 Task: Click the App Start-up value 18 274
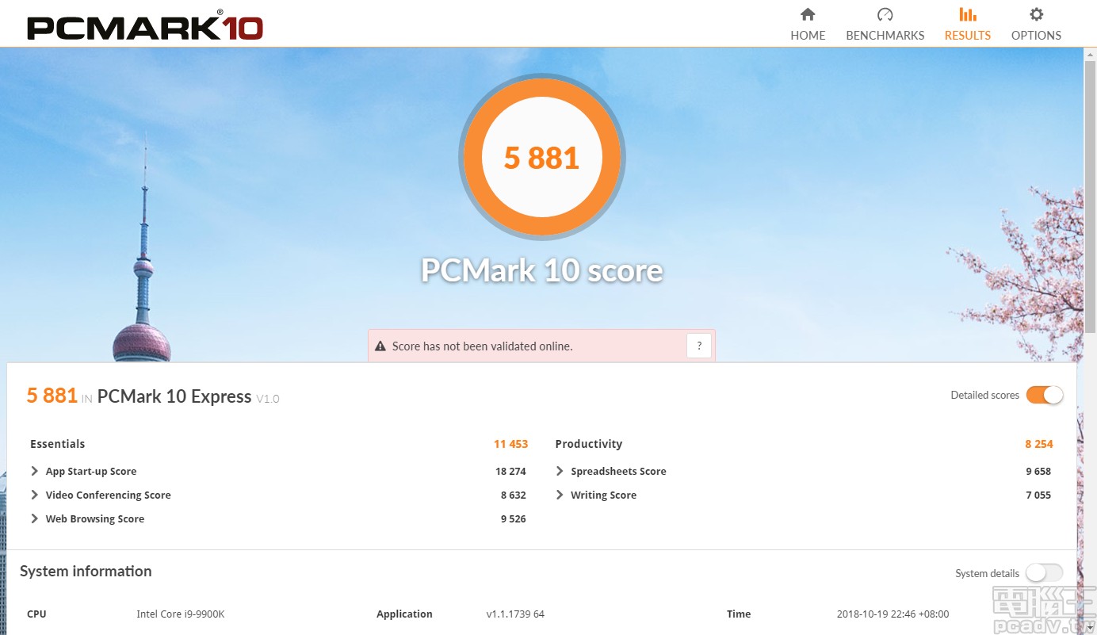[x=510, y=471]
